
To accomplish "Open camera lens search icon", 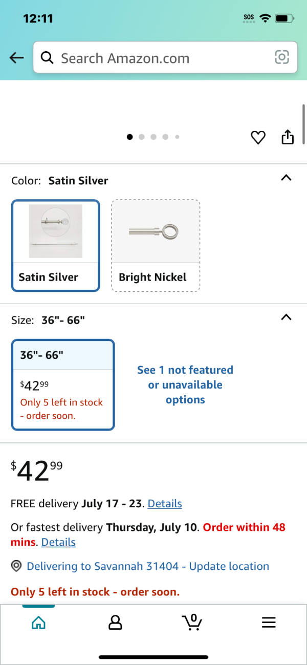I will [282, 57].
